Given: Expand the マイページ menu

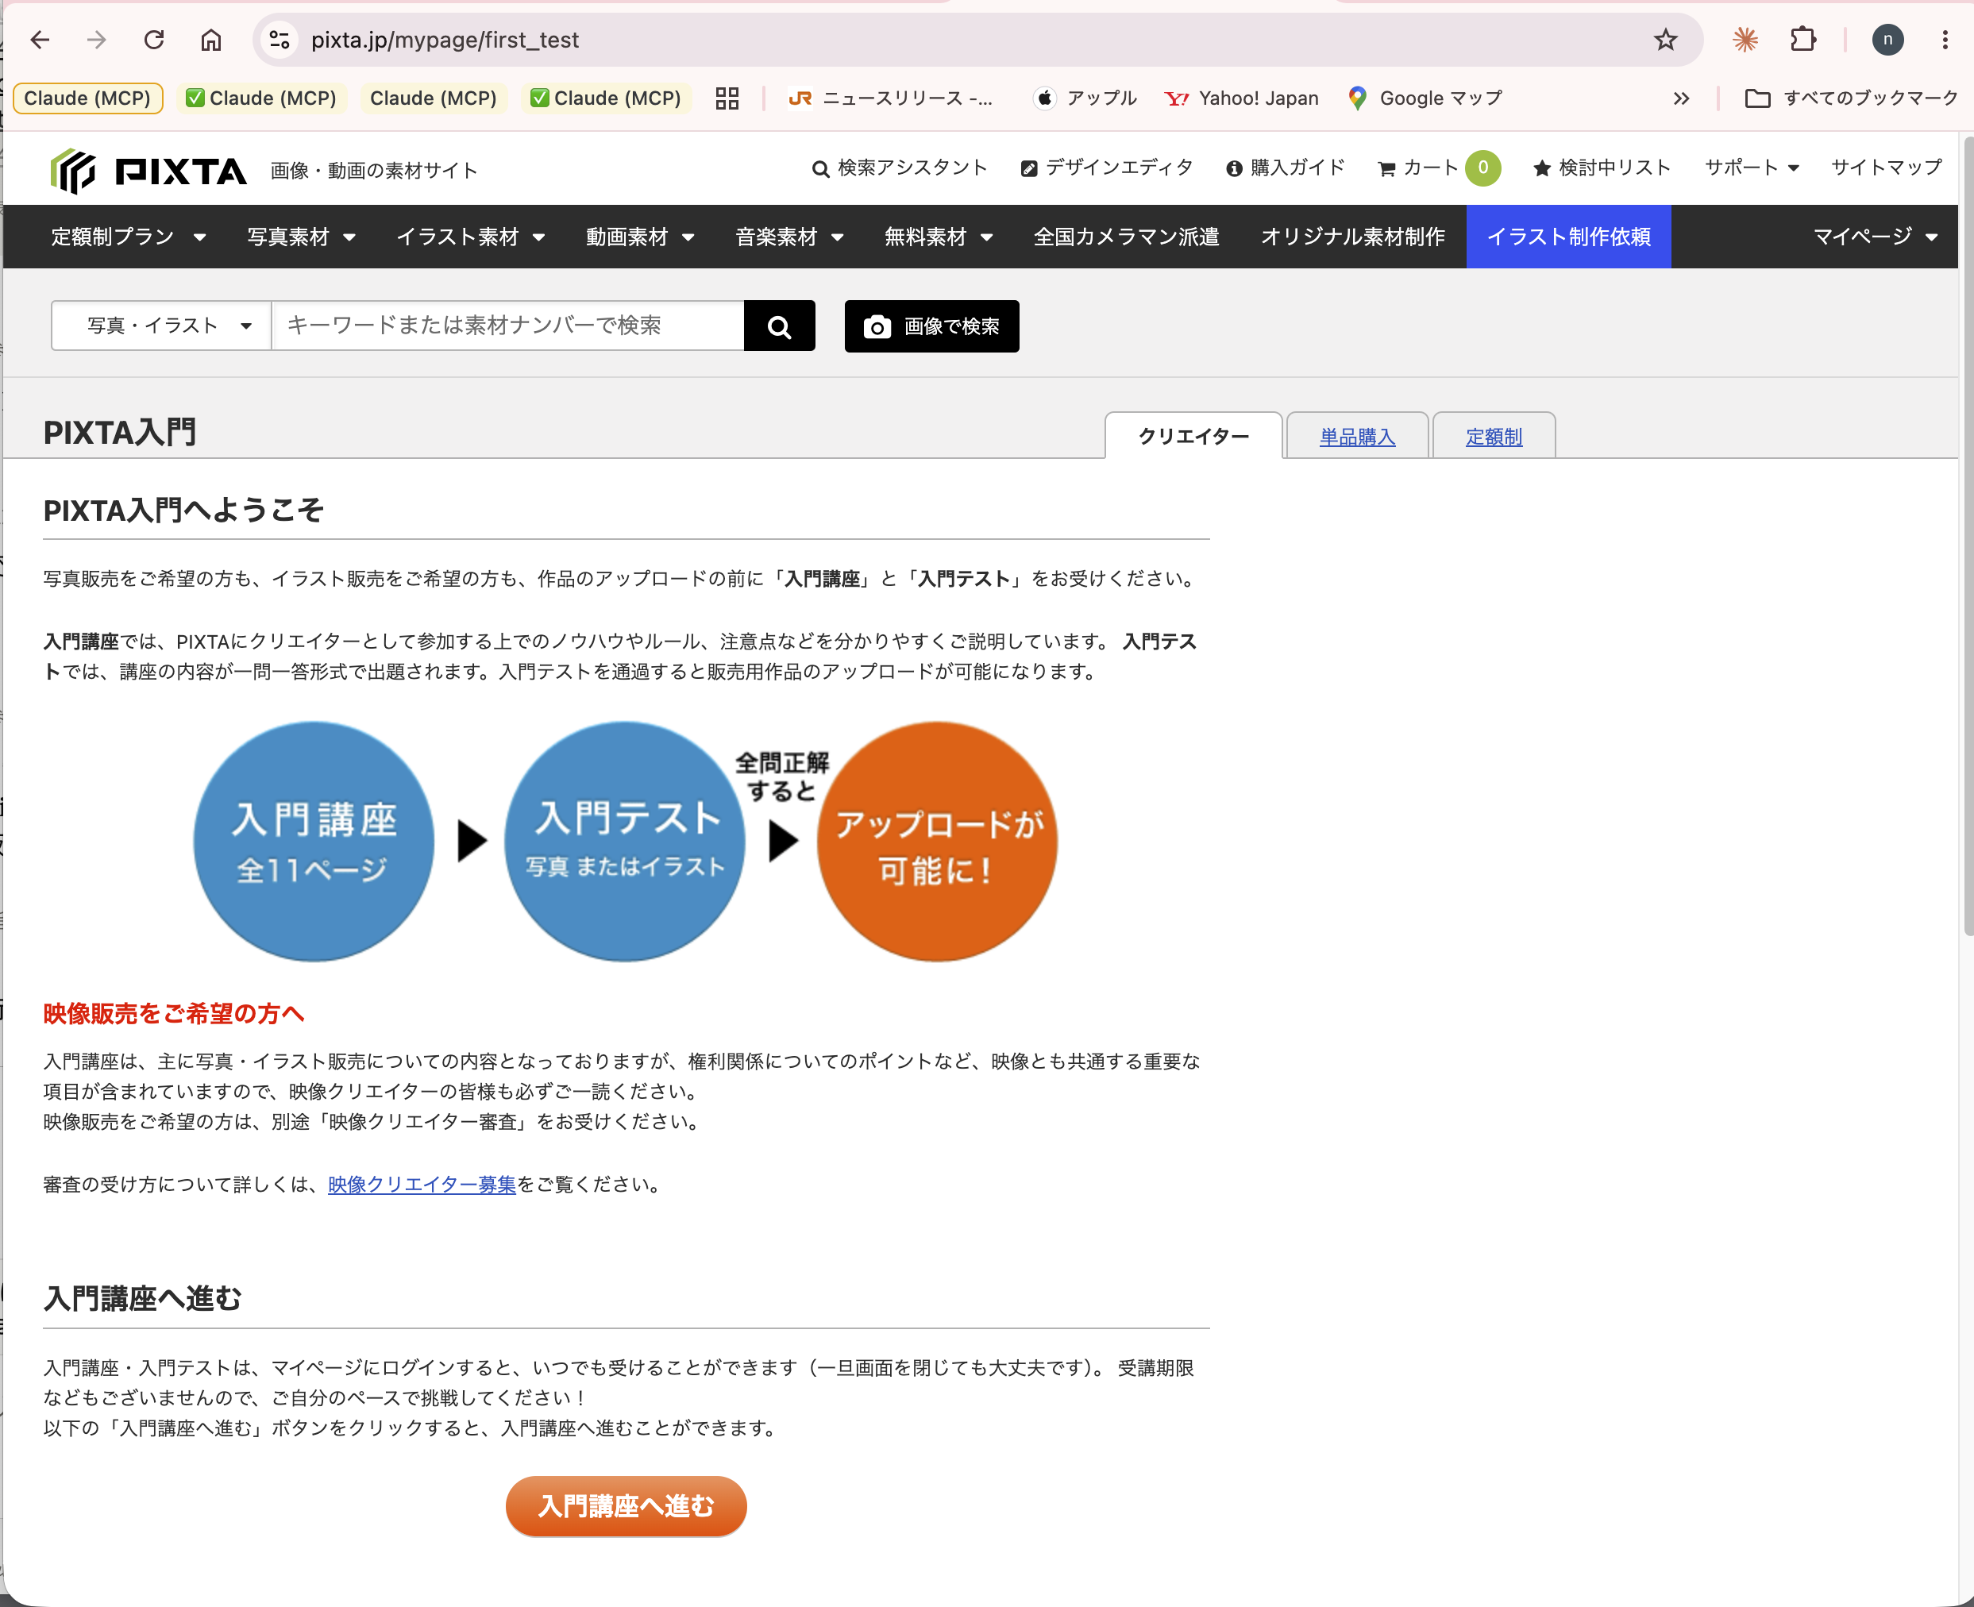Looking at the screenshot, I should click(x=1875, y=237).
